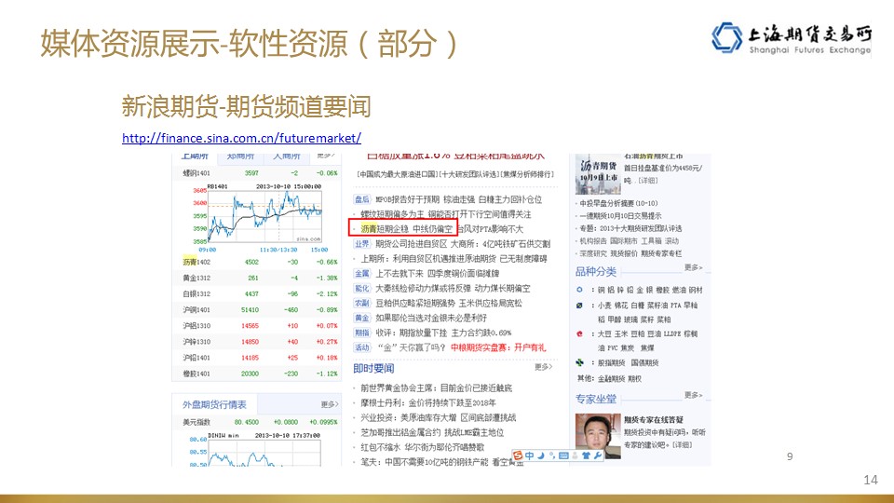Screen dimensions: 894x503
Task: Expand 更多 next to 即时要闻
Action: tap(543, 367)
